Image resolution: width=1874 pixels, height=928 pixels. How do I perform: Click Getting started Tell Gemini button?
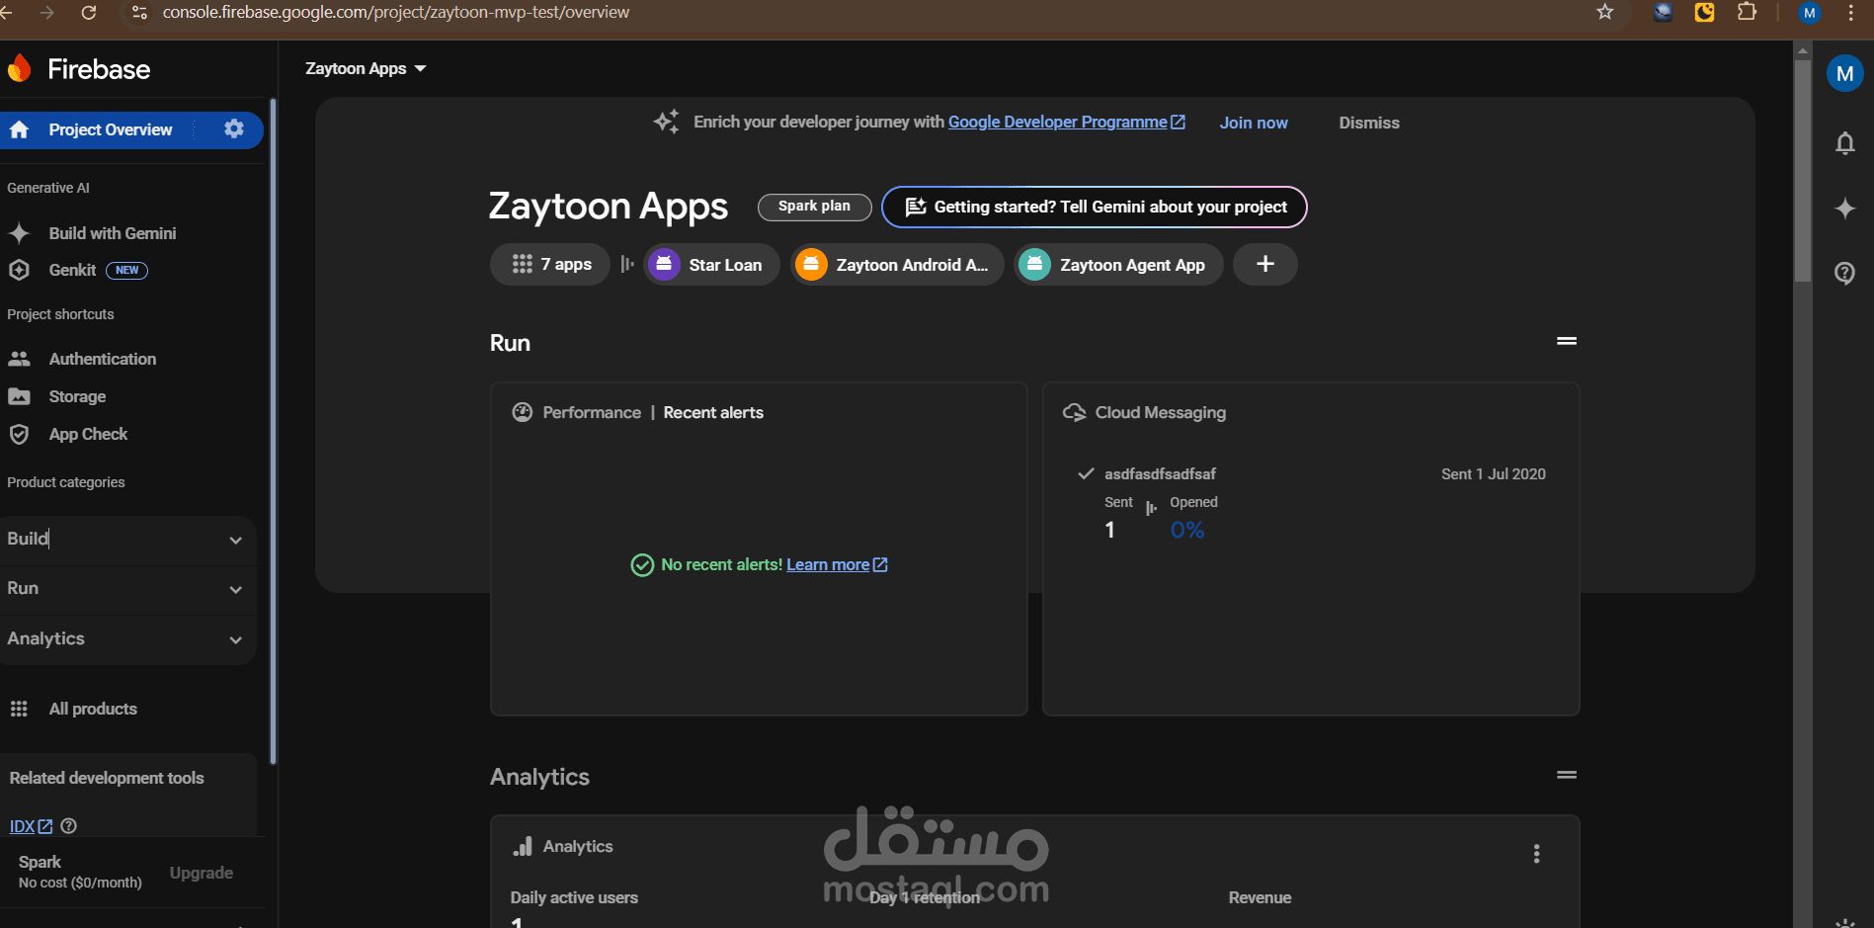coord(1095,207)
